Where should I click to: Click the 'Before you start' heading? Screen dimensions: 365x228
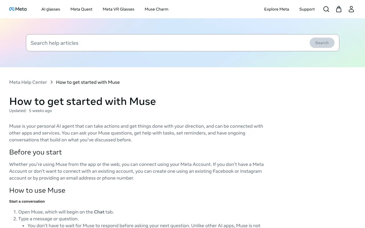tap(35, 152)
